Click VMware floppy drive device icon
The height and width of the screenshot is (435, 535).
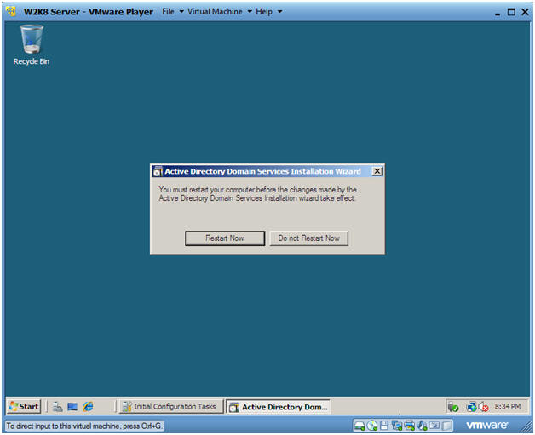click(384, 426)
